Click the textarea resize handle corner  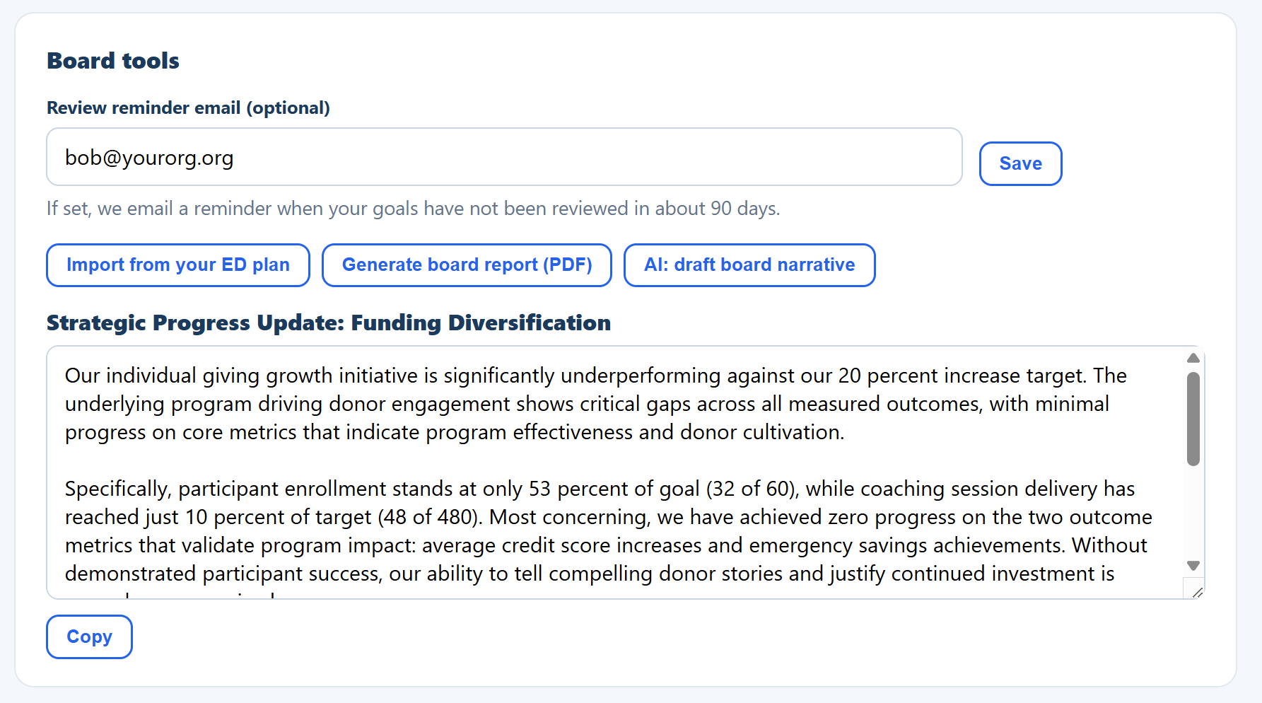pos(1196,591)
